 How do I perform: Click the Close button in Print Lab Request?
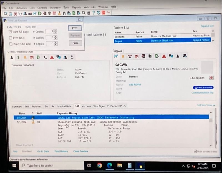75,43
